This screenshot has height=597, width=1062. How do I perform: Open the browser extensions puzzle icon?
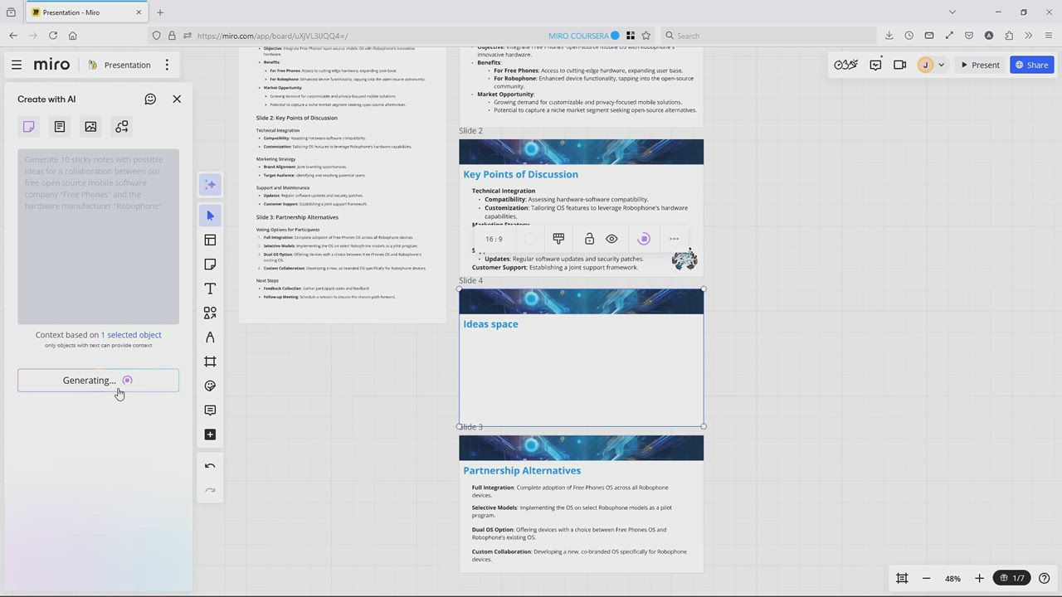tap(1009, 36)
